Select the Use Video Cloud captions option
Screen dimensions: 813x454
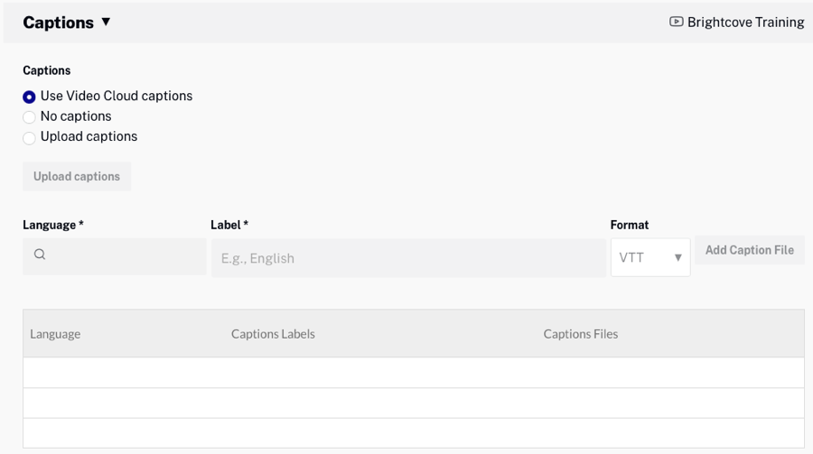coord(30,97)
